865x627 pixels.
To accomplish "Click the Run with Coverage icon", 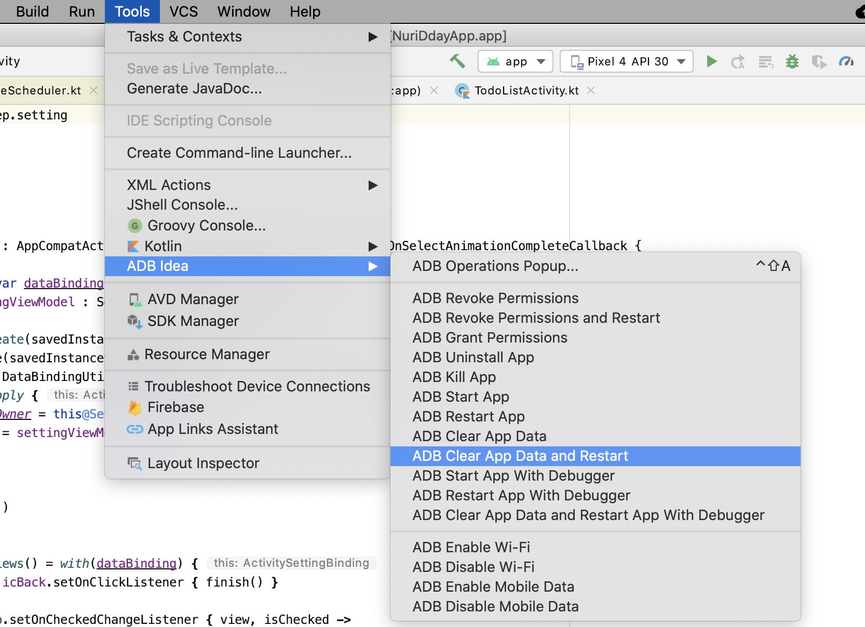I will click(x=819, y=62).
